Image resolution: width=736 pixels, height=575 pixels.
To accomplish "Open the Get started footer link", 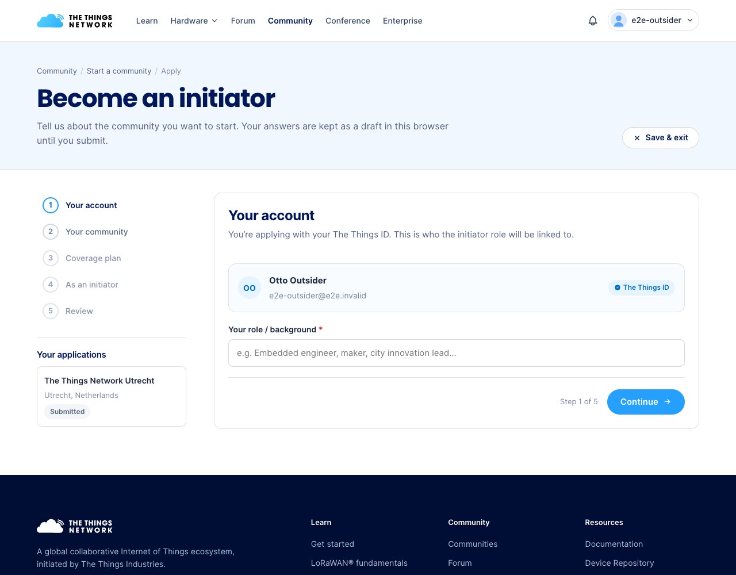I will pos(332,544).
